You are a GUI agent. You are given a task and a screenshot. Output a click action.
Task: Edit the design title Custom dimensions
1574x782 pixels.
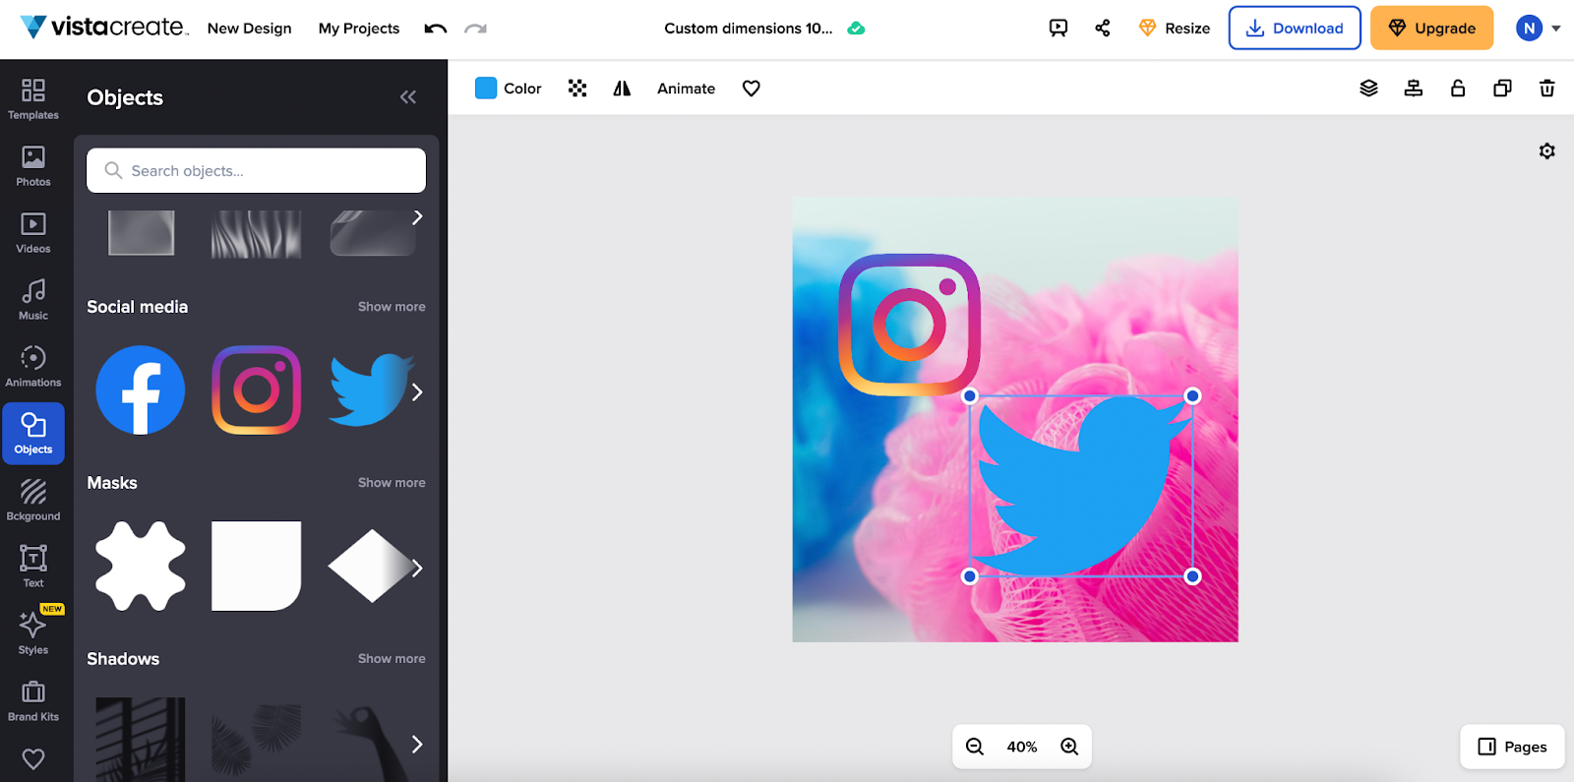click(748, 29)
